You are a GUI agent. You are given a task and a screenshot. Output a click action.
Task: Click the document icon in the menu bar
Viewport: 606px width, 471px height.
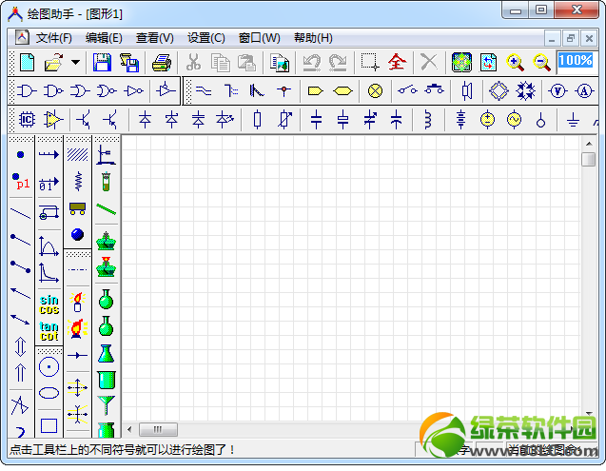[x=22, y=37]
